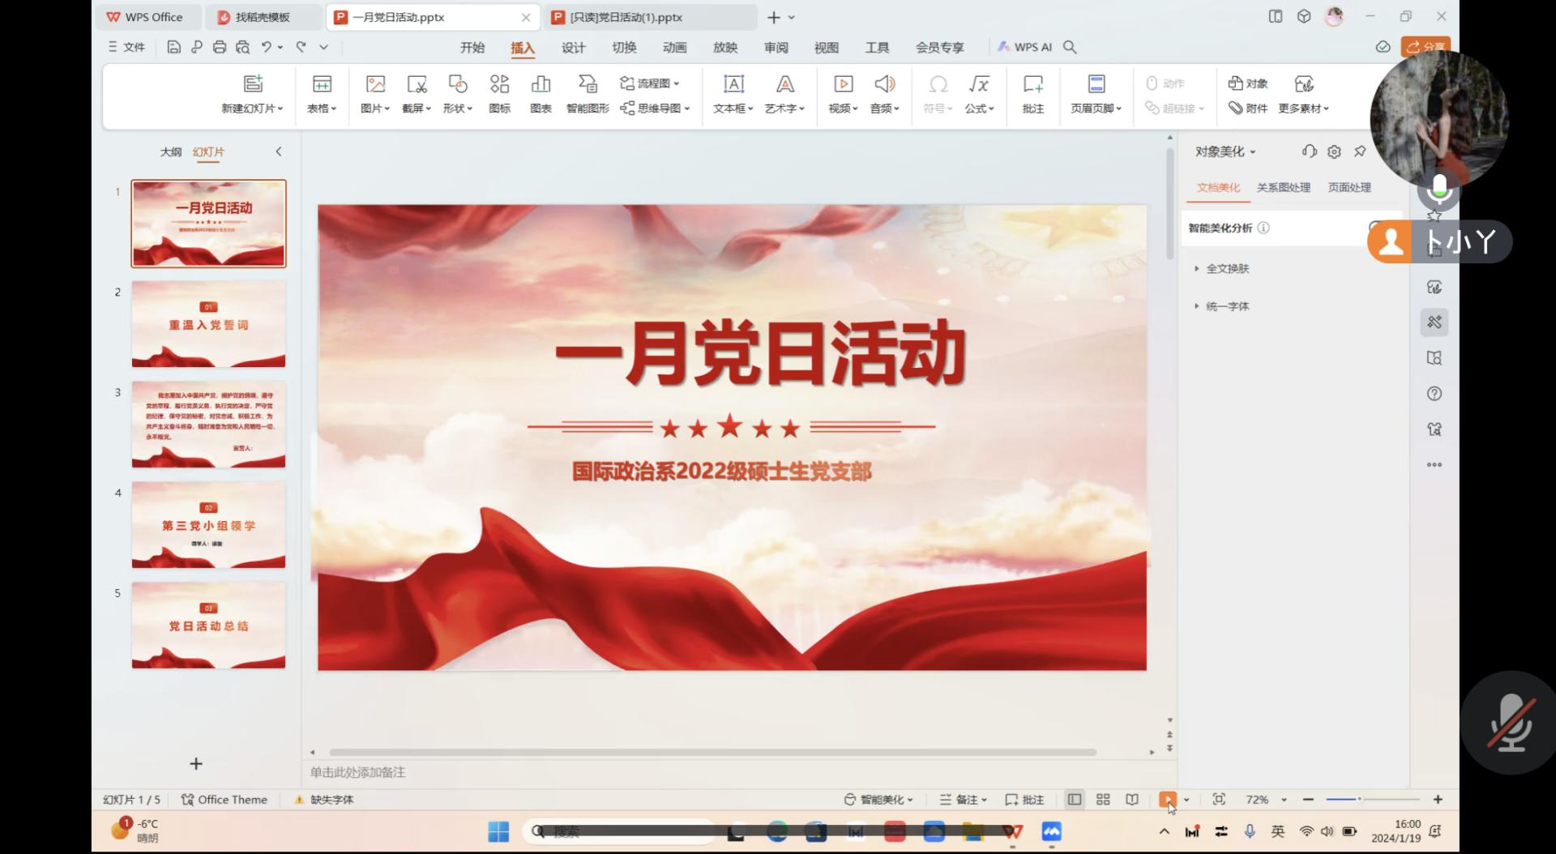Switch to reading view in status bar

click(x=1132, y=800)
